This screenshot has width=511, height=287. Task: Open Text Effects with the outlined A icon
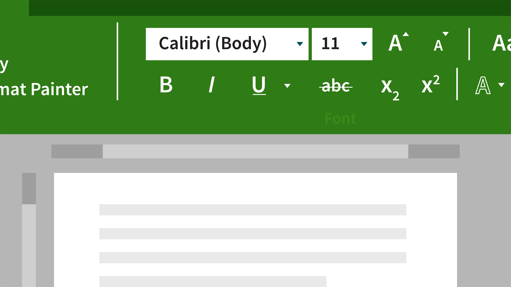click(x=483, y=85)
